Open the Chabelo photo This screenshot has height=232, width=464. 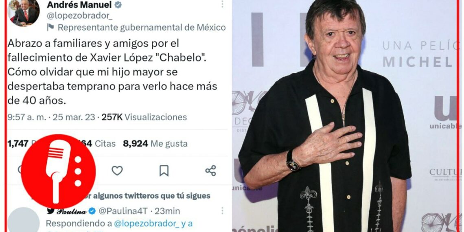tap(345, 116)
